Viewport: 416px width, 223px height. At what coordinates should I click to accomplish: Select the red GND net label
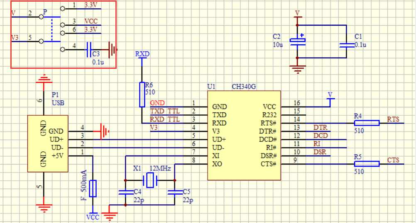[157, 103]
